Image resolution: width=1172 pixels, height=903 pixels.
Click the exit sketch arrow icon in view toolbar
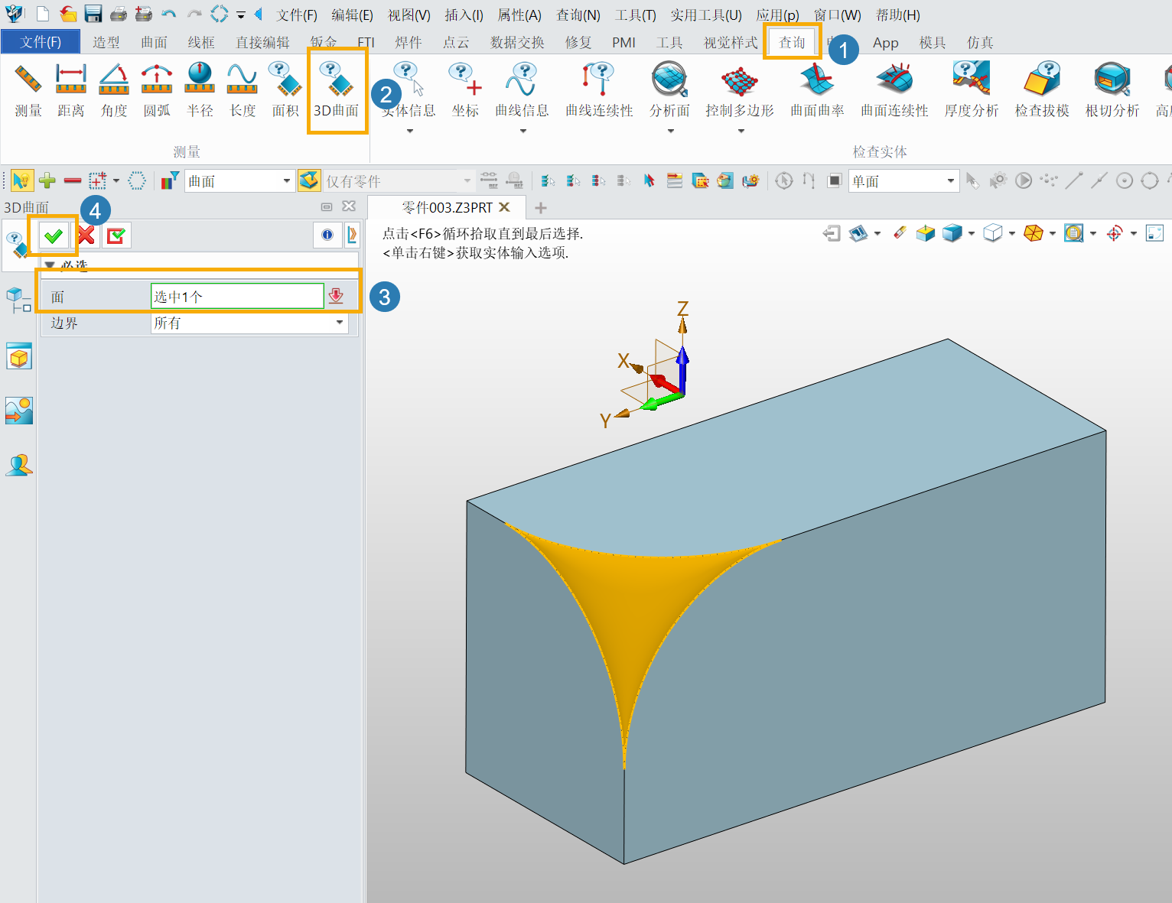(832, 233)
